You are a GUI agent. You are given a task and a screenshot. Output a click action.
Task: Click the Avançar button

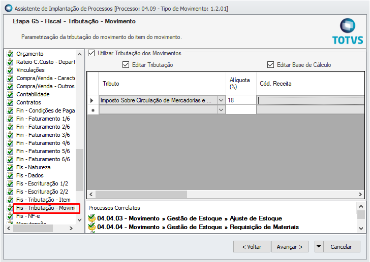290,247
